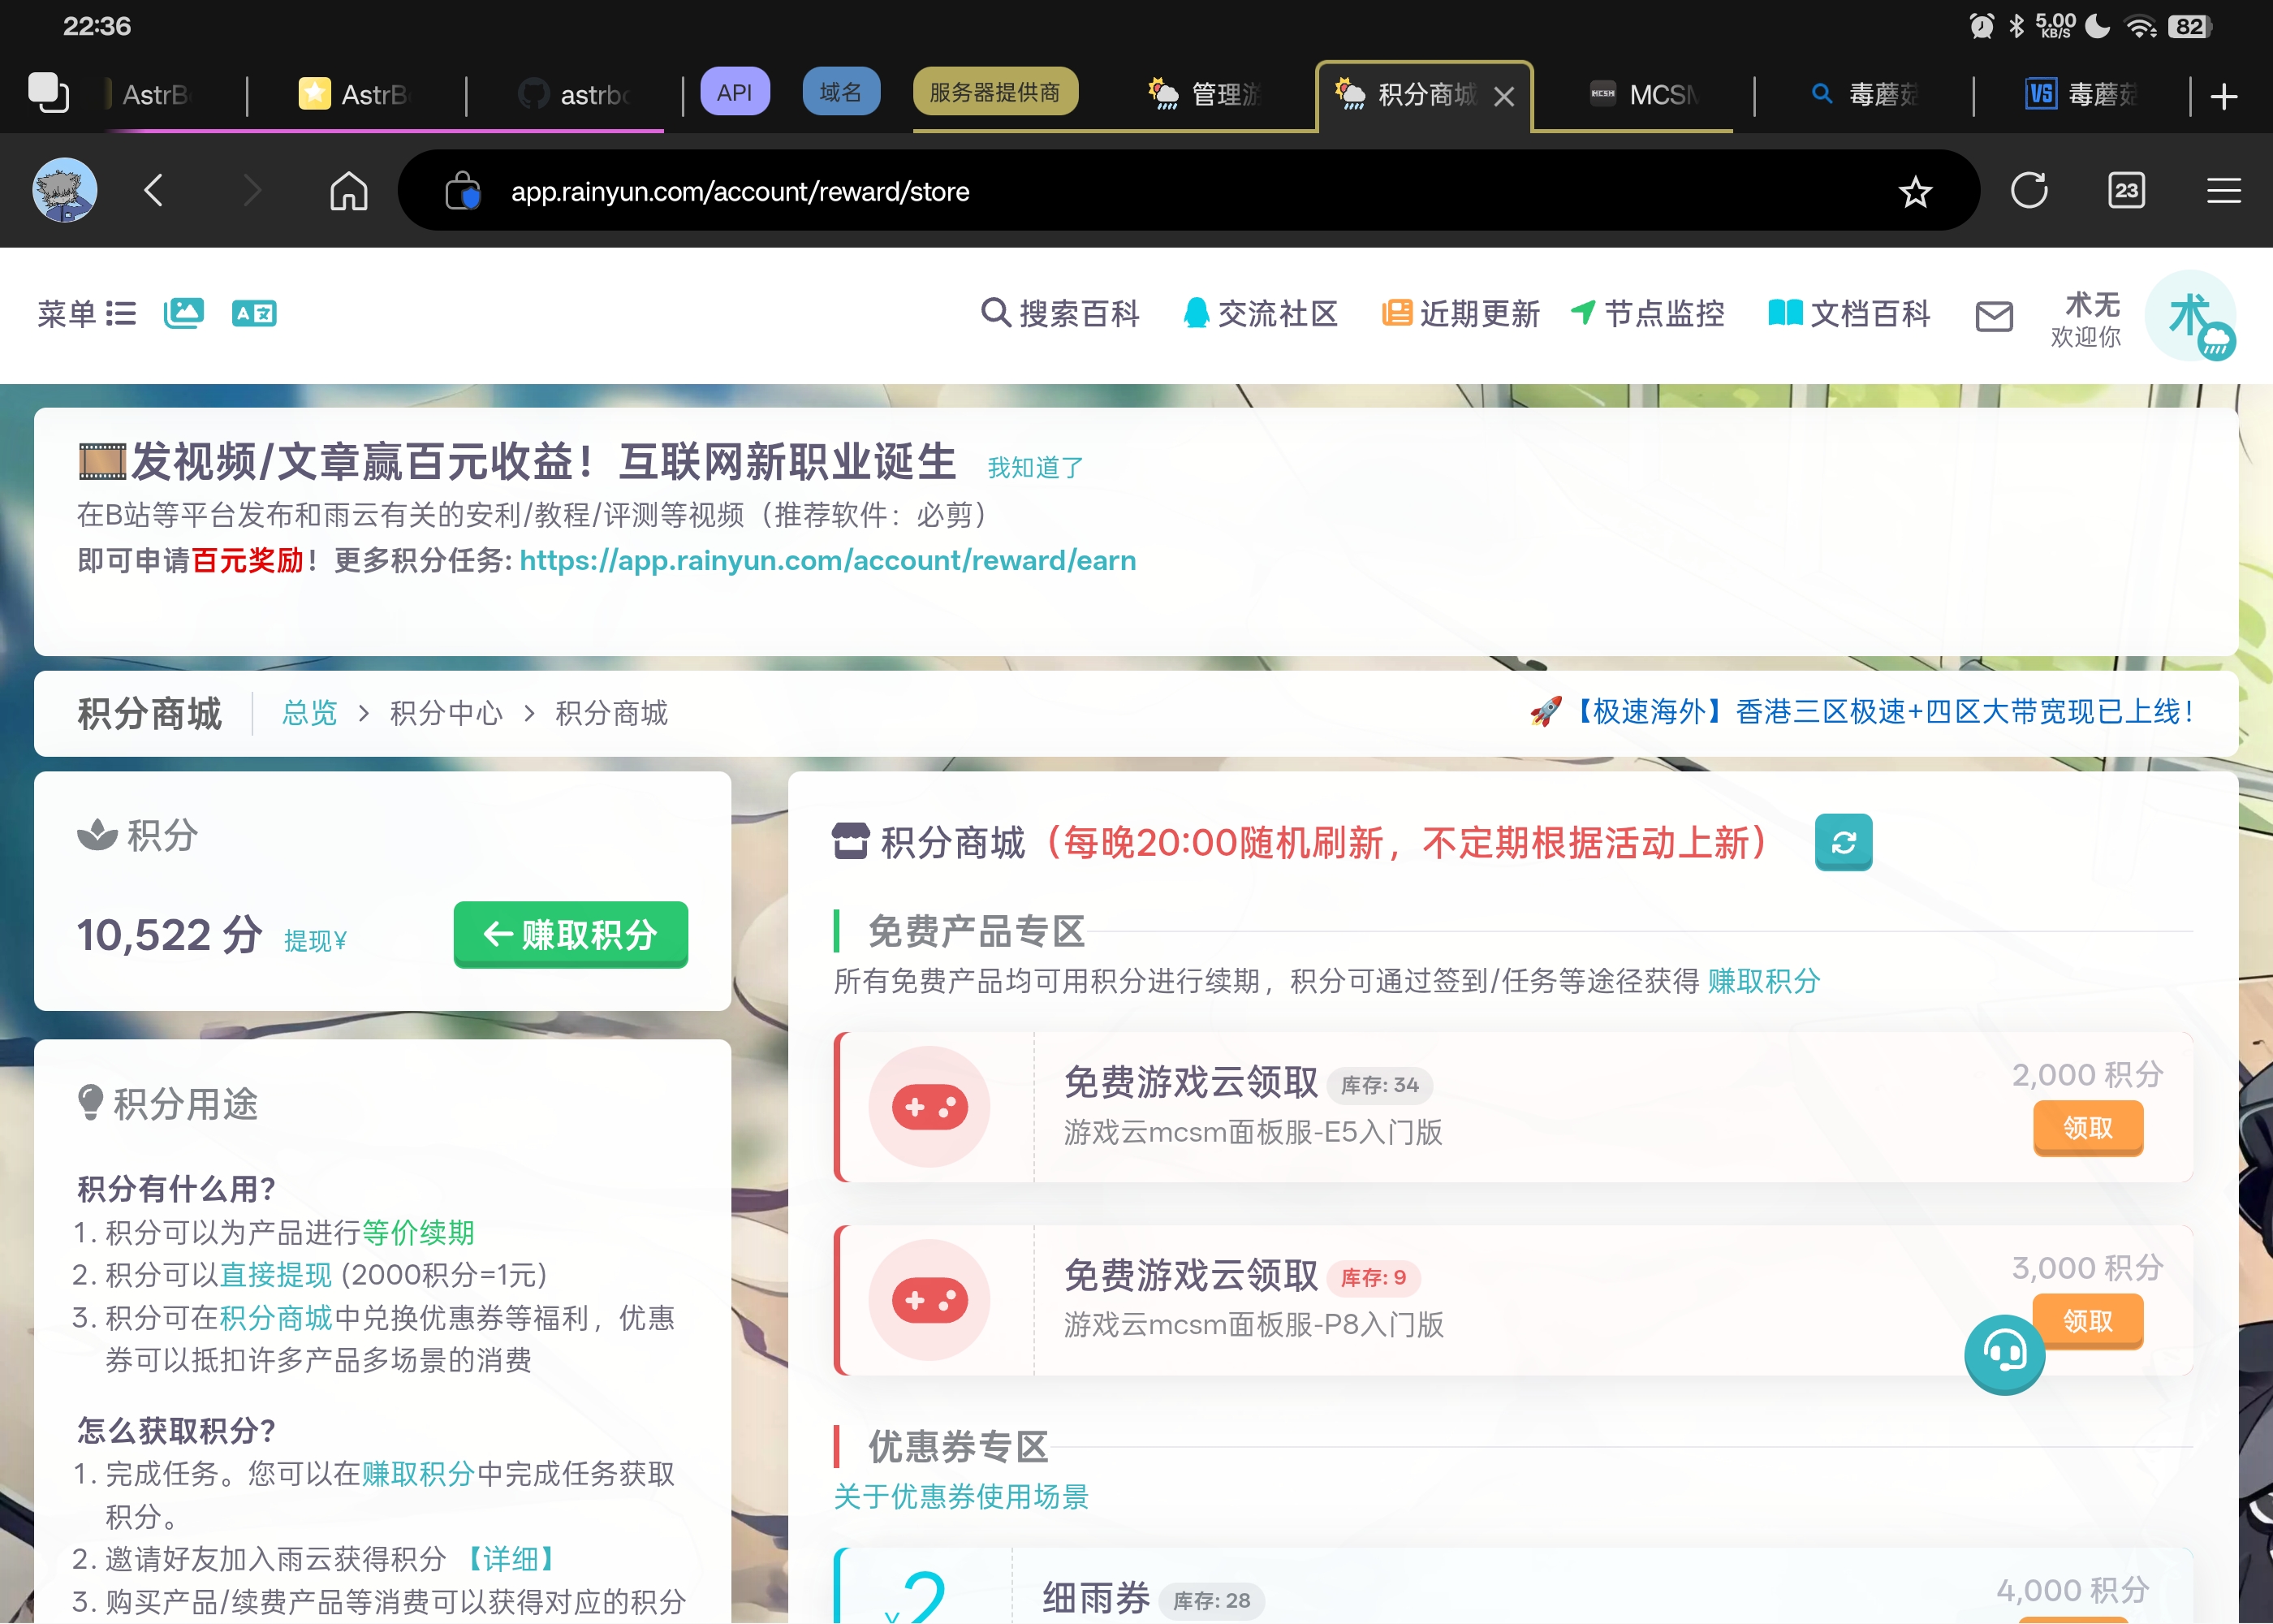Open the 节点监控 navigation item
This screenshot has height=1624, width=2273.
click(1647, 314)
